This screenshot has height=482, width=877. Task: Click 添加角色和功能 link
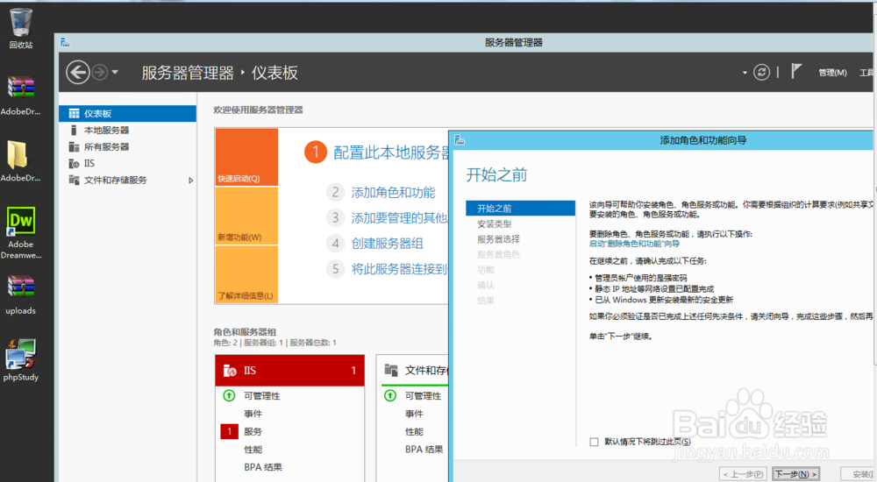tap(393, 192)
